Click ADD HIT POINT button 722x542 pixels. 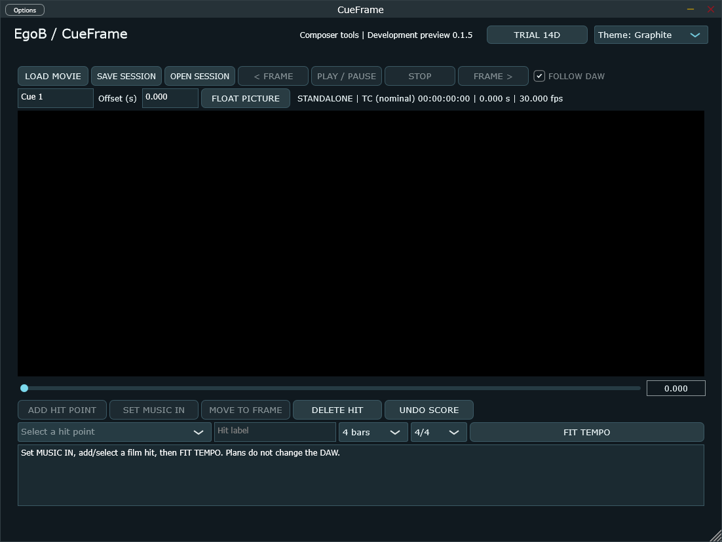coord(62,410)
